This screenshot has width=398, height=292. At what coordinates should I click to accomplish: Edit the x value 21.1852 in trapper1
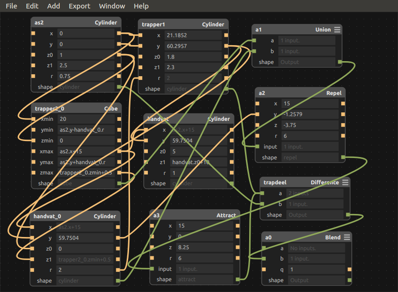point(193,35)
